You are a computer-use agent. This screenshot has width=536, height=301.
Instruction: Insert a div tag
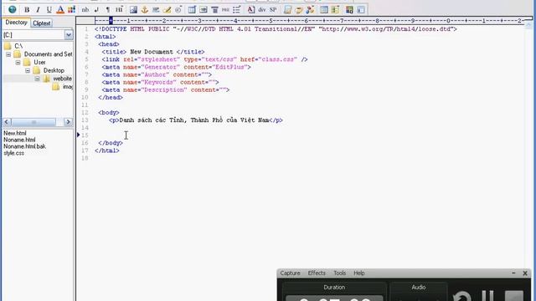(x=262, y=10)
